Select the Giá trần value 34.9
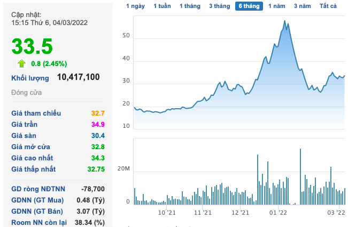 point(98,124)
